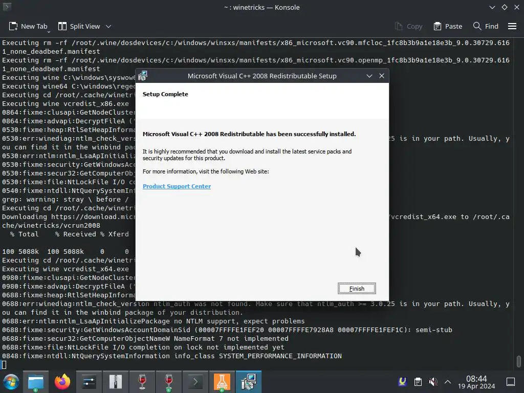524x393 pixels.
Task: Click the New Tab button in Konsole
Action: 28,26
